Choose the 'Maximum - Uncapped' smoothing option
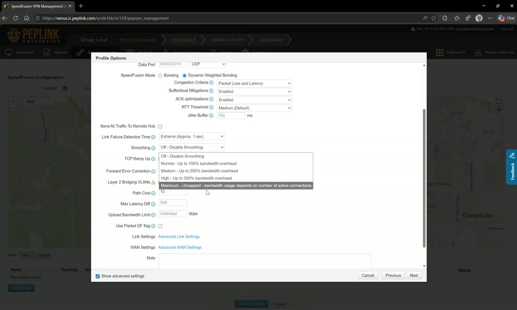 pos(236,186)
